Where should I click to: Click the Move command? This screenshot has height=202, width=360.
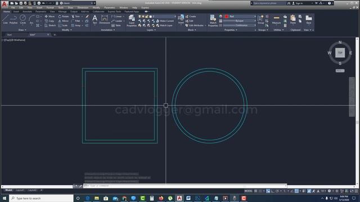tap(49, 16)
